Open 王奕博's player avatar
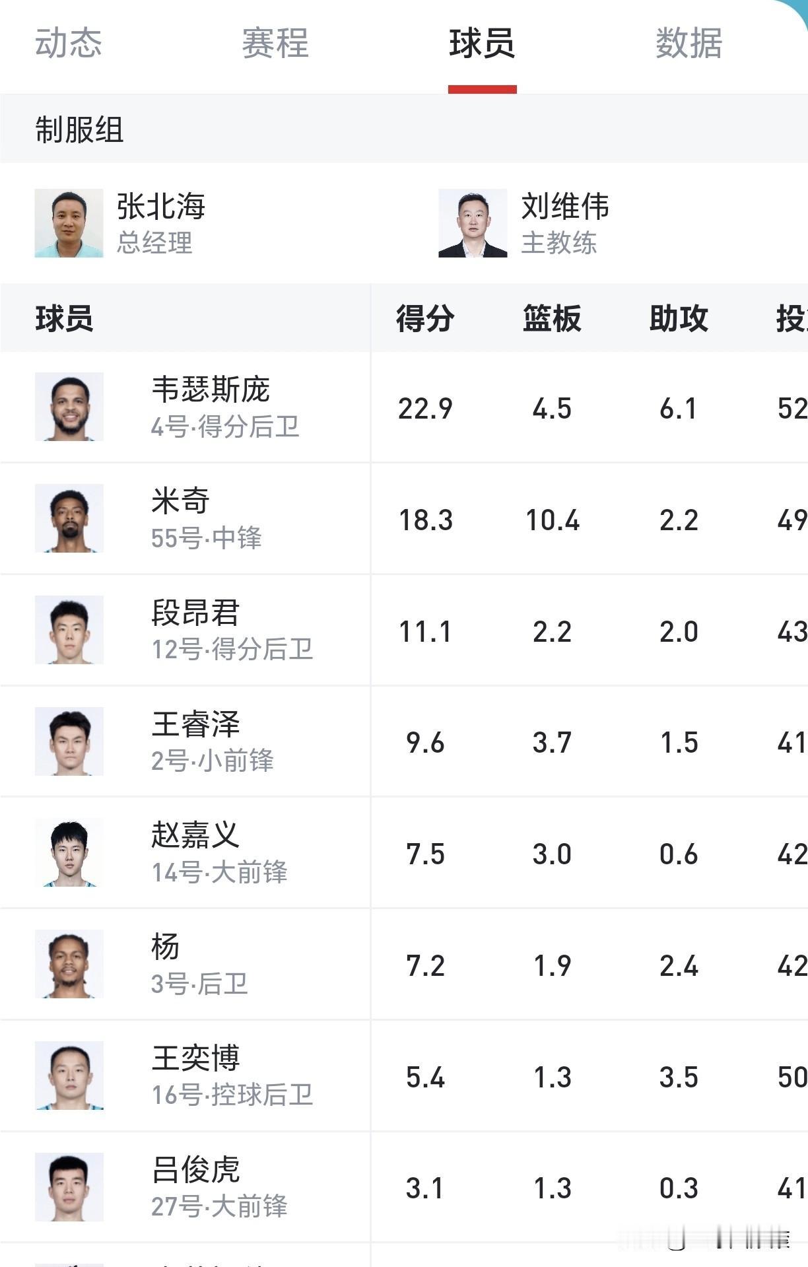 click(x=69, y=1076)
